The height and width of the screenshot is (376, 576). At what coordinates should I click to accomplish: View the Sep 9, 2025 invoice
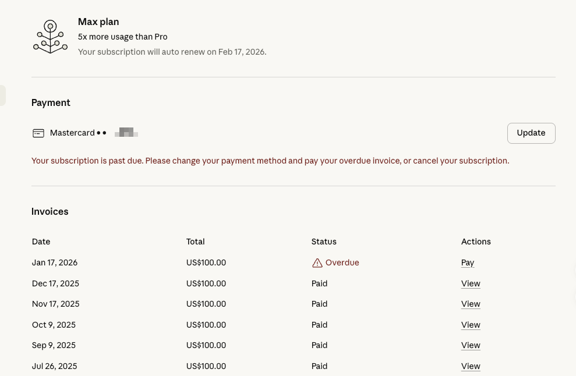click(x=471, y=345)
